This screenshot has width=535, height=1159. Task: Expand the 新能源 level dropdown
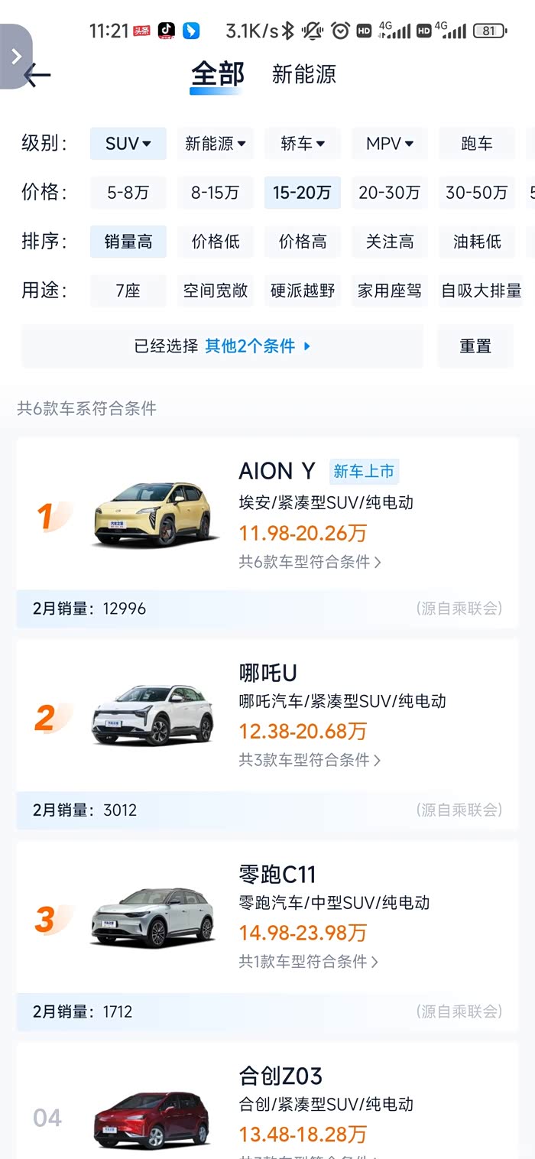pyautogui.click(x=216, y=144)
